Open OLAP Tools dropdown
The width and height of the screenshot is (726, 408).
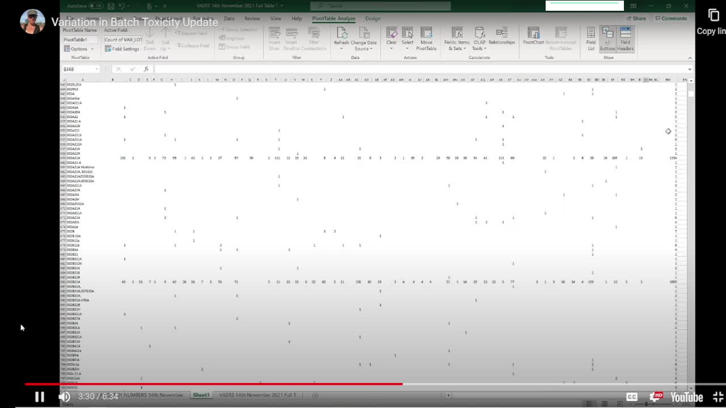click(480, 39)
